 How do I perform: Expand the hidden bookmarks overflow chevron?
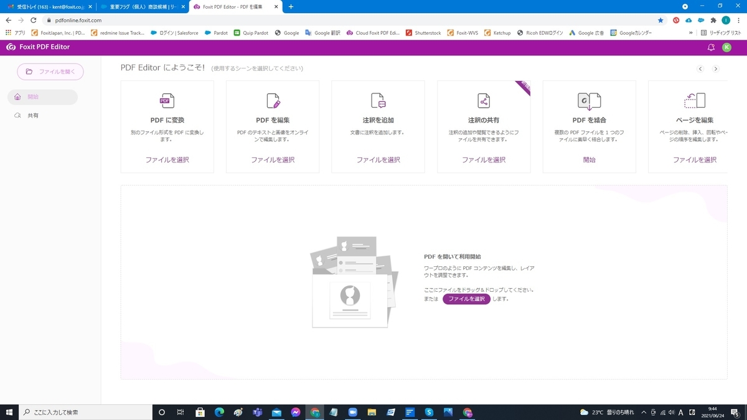[x=691, y=32]
